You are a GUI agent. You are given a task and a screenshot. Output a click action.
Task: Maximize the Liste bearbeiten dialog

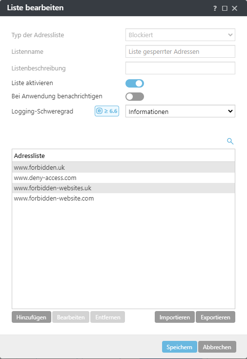[225, 8]
